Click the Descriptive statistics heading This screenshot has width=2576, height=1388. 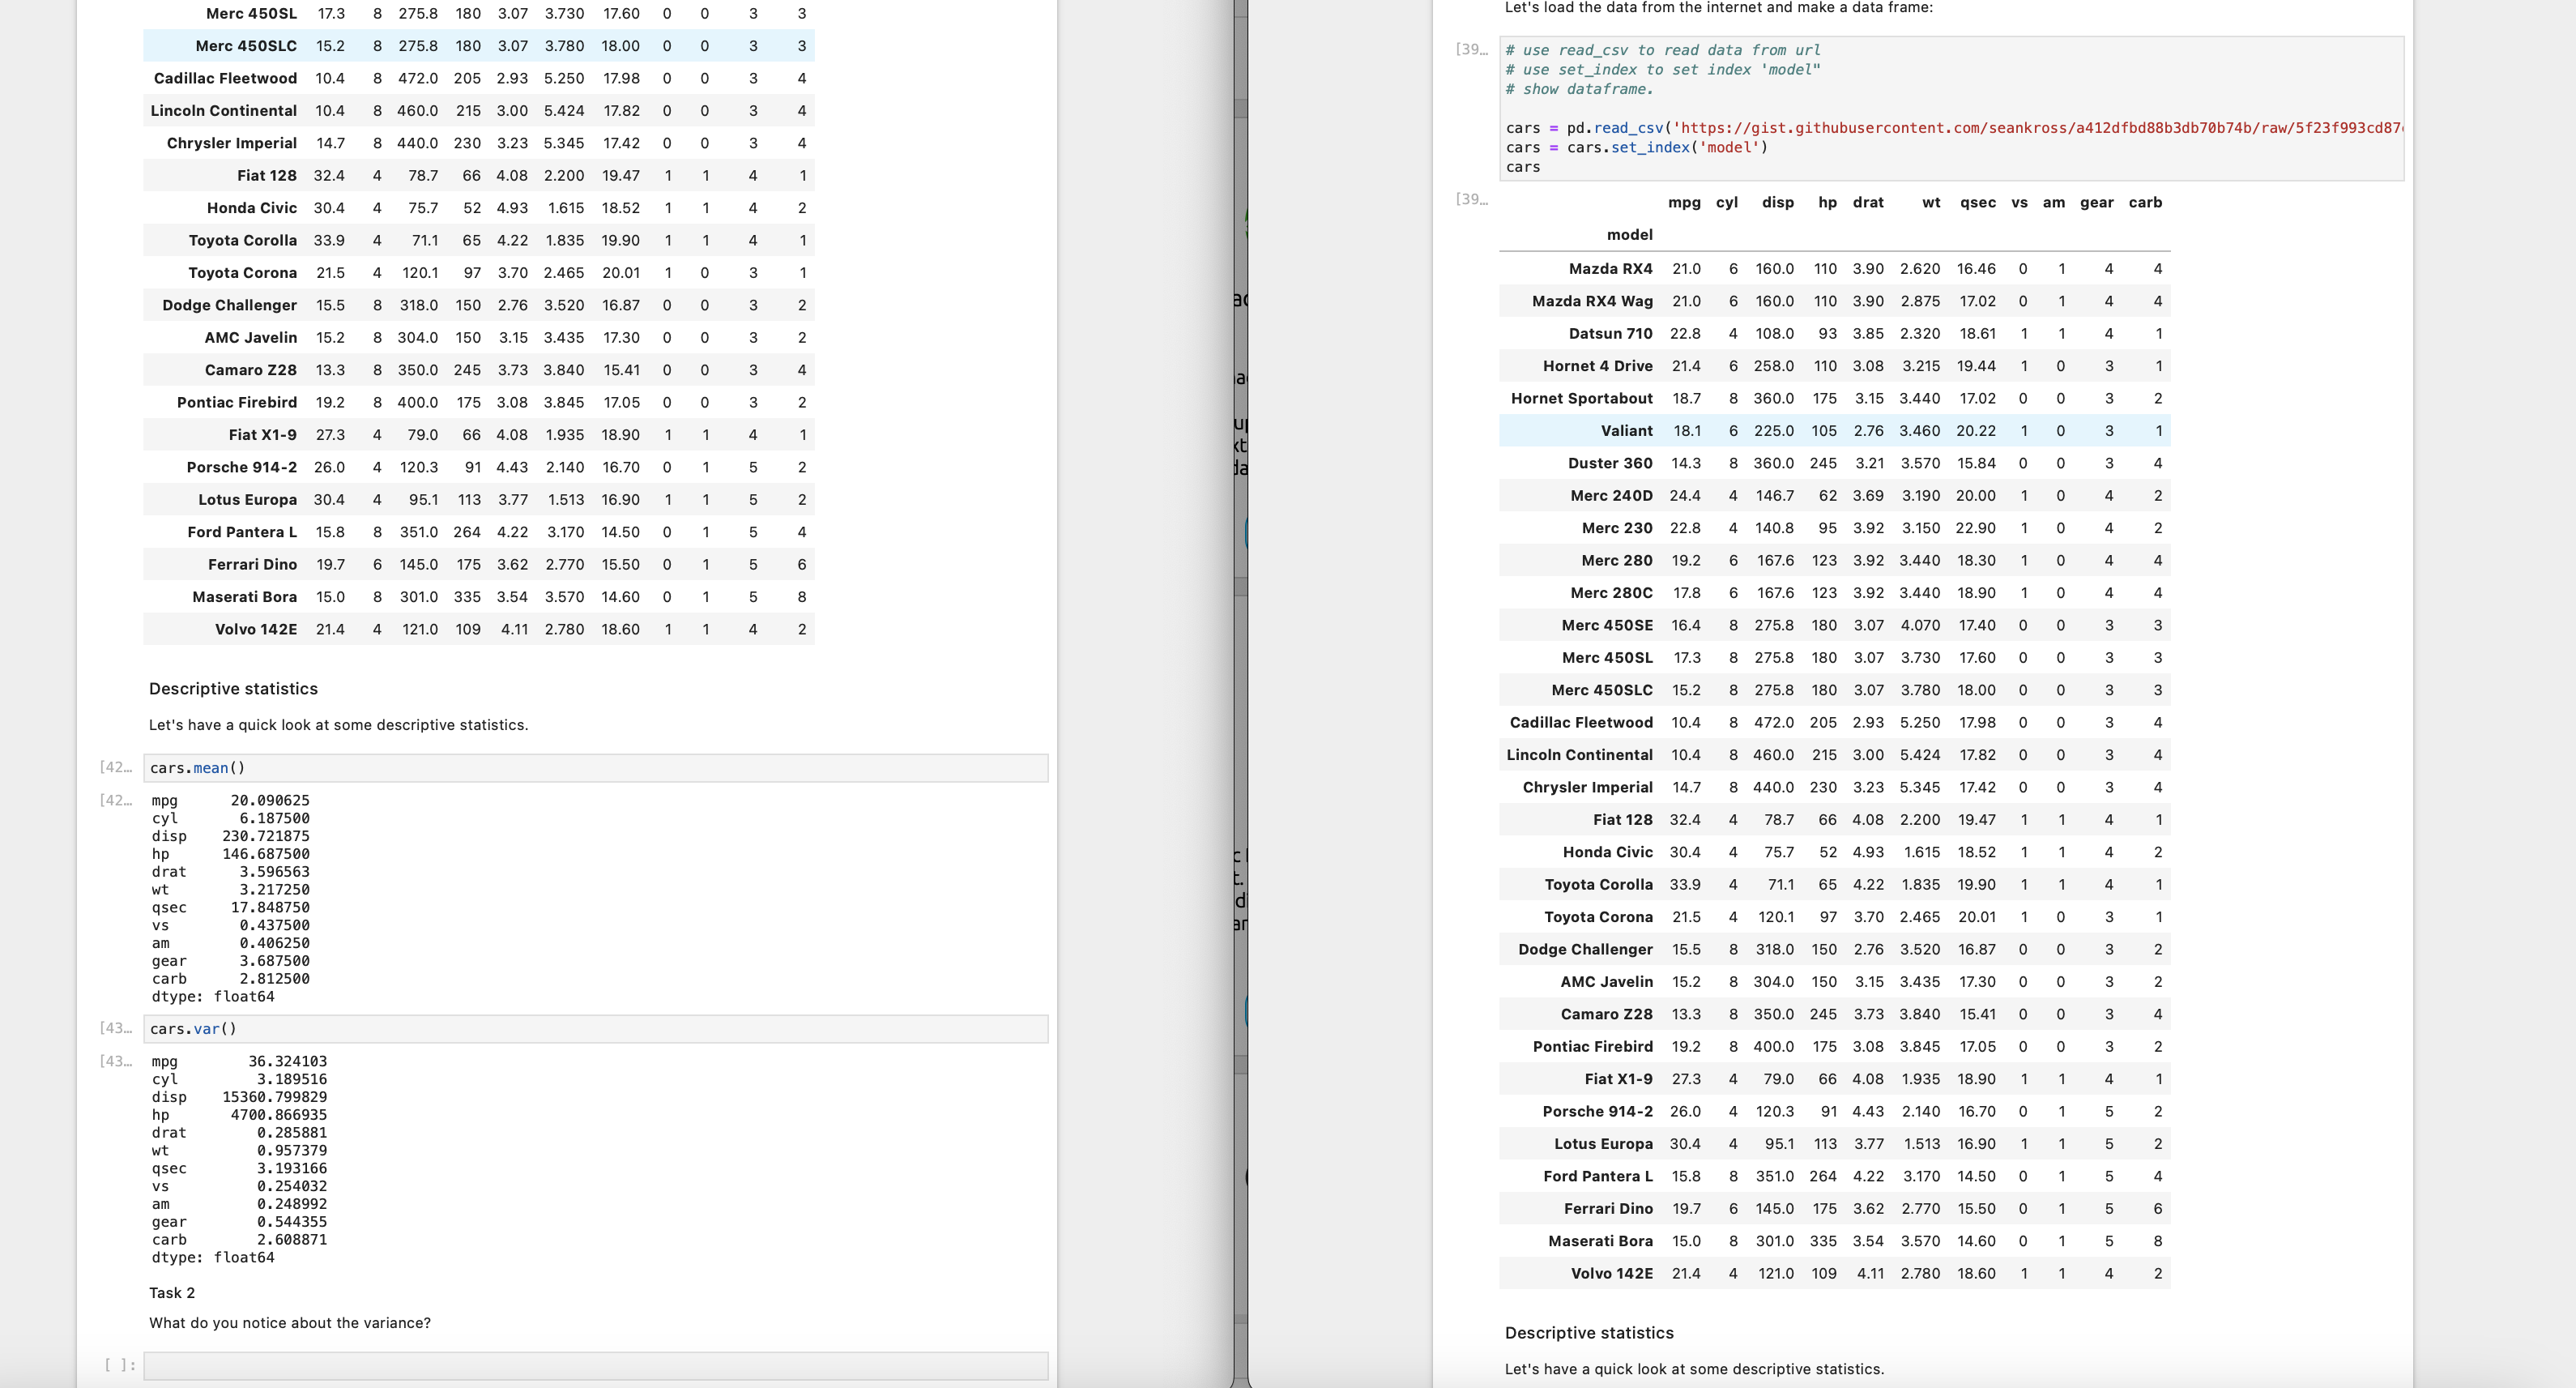pos(233,689)
